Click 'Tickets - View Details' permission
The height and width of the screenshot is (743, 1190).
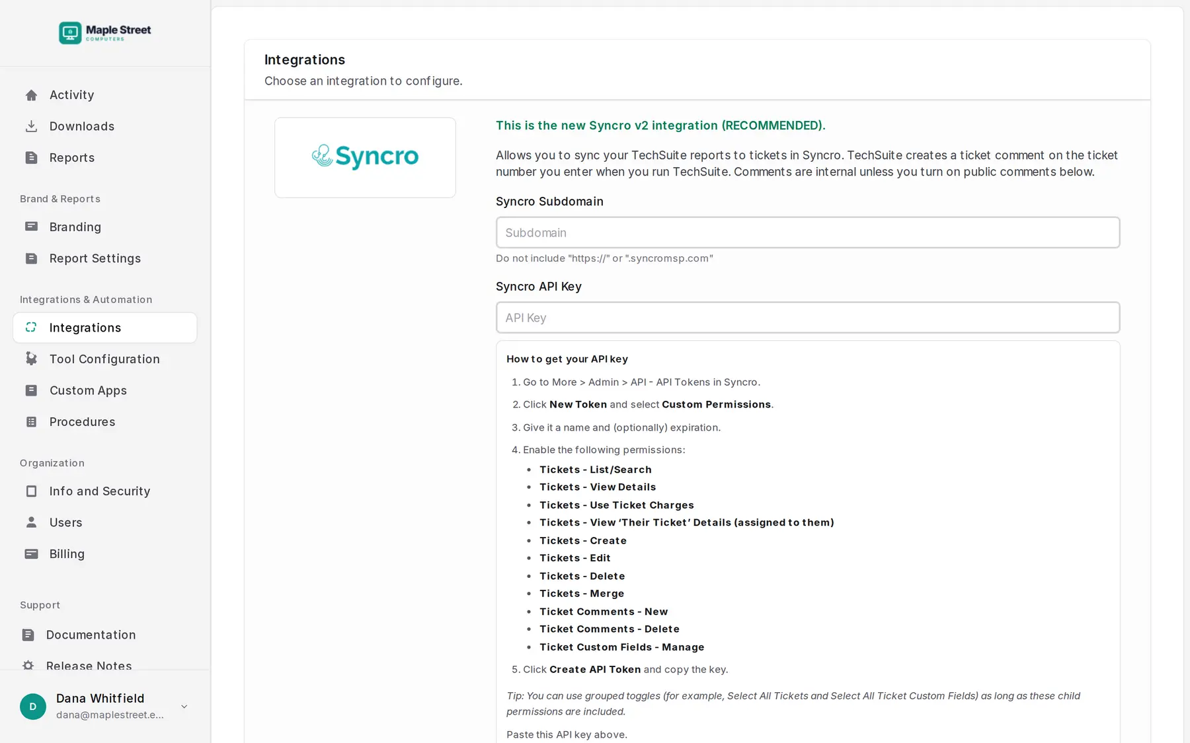point(598,487)
